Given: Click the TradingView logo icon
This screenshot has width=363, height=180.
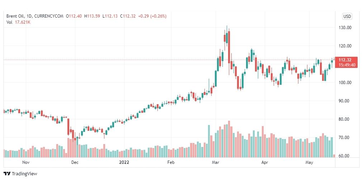Looking at the screenshot, I should coord(7,174).
